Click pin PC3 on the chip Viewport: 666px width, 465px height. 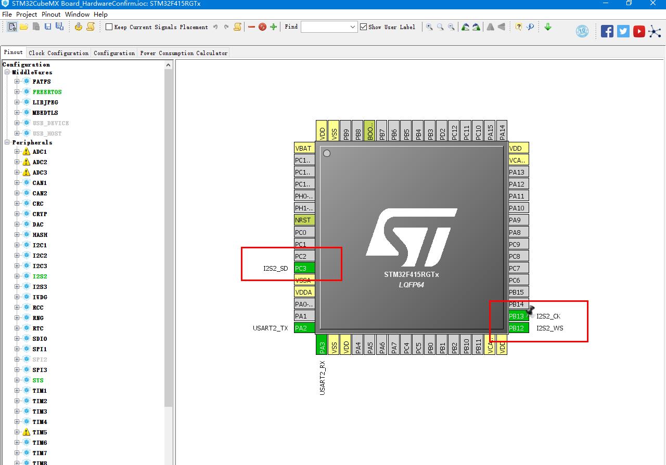pyautogui.click(x=304, y=268)
